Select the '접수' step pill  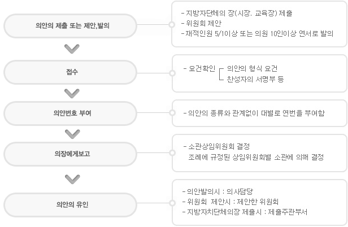tap(70, 72)
